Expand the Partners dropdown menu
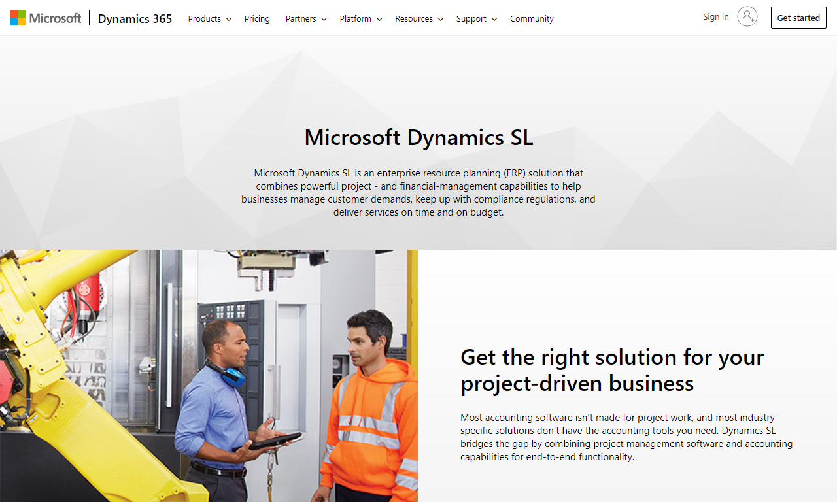 pos(306,19)
